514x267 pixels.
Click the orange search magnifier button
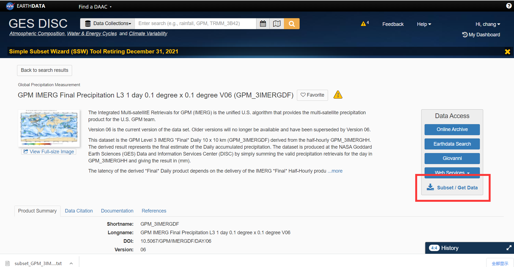(x=292, y=24)
